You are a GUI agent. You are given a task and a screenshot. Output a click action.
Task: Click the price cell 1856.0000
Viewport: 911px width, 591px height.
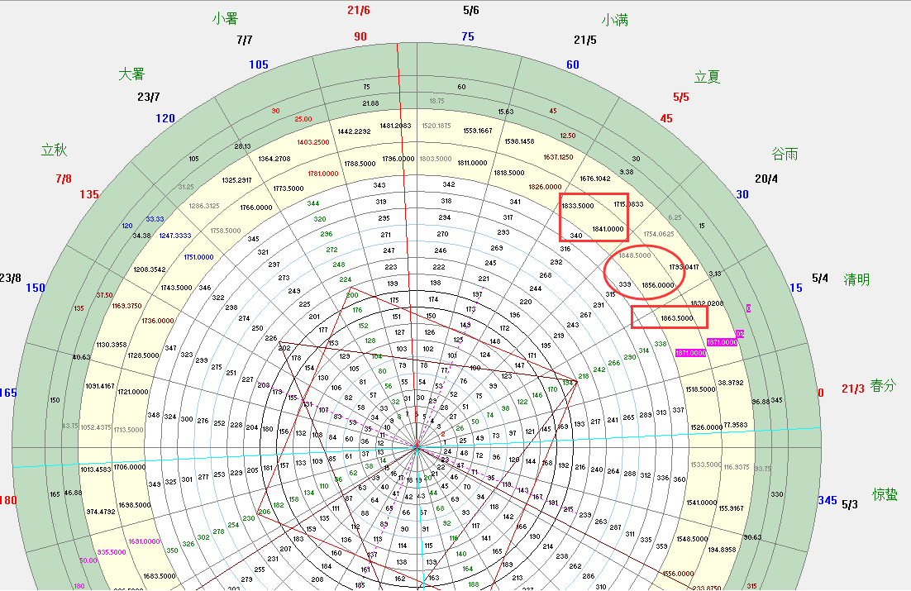(x=658, y=285)
